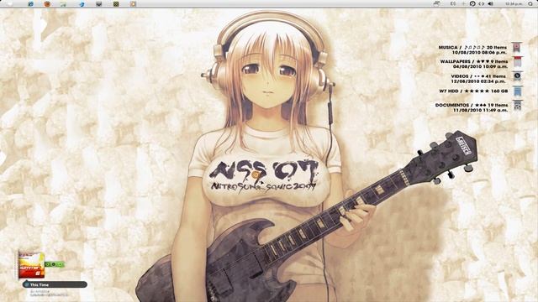This screenshot has height=302, width=538.
Task: Show the clock reading 12:34 p.m.
Action: click(x=514, y=3)
